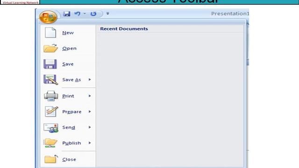Click the Publish network folder icon
This screenshot has height=168, width=299.
(x=50, y=143)
